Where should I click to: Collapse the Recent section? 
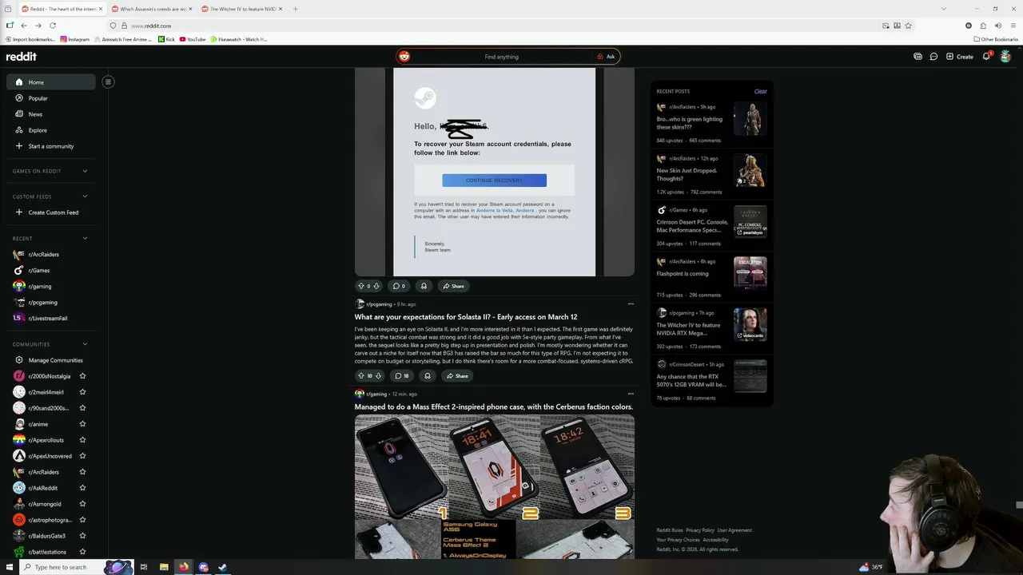pyautogui.click(x=85, y=238)
